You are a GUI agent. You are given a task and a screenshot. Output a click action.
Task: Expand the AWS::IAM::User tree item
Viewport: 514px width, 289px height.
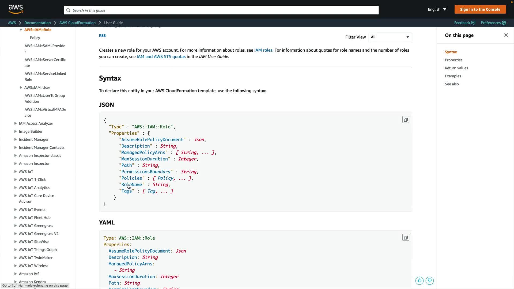pos(21,88)
